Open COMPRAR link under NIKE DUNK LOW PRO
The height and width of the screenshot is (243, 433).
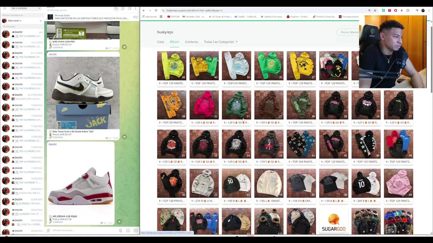(58, 47)
